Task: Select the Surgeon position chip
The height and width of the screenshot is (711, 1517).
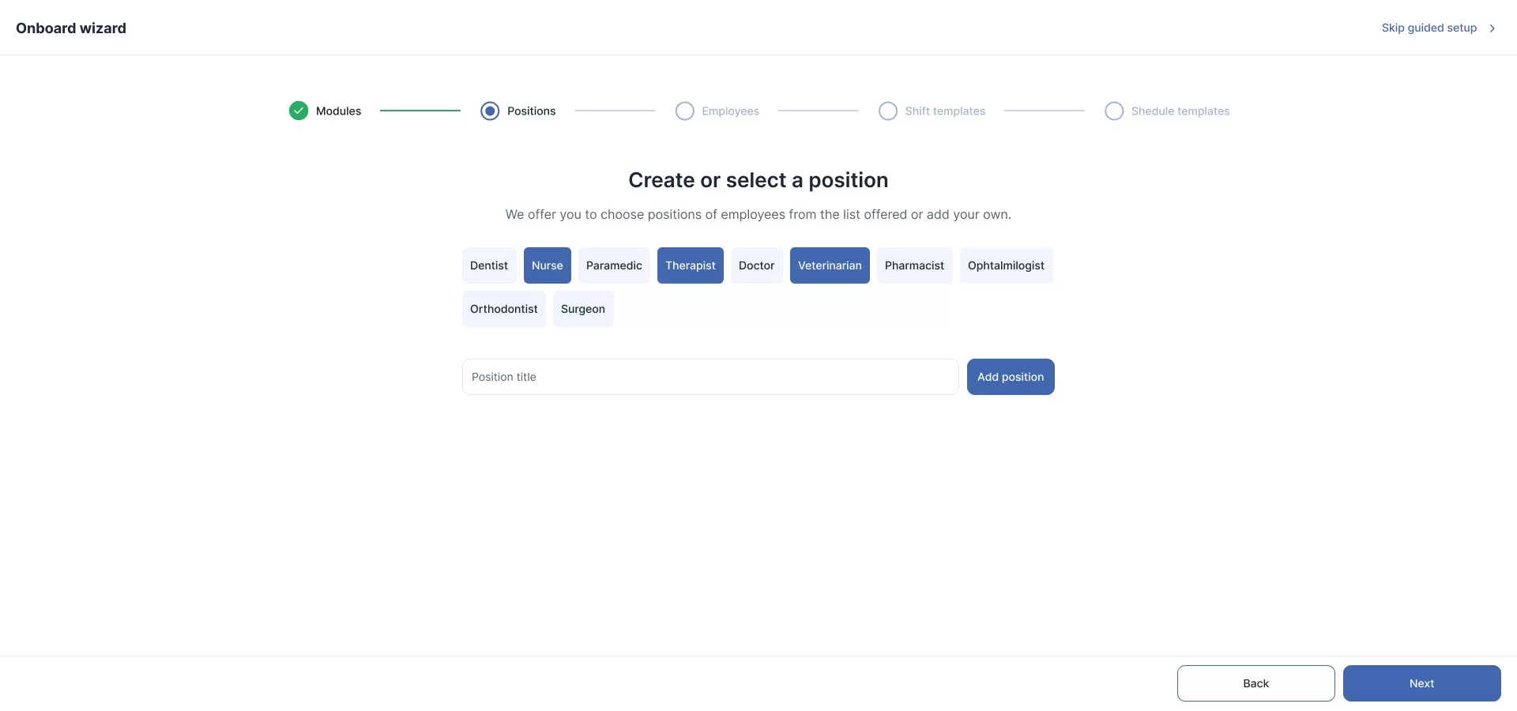Action: point(583,309)
